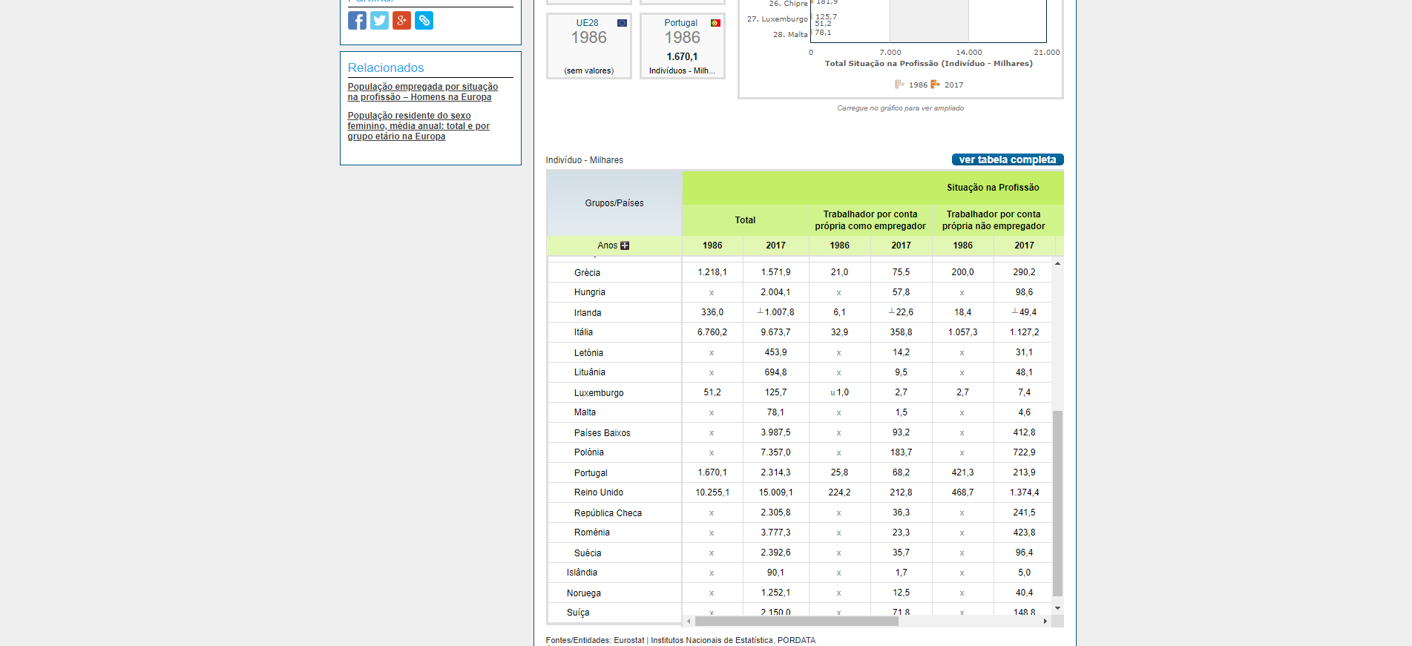
Task: Share on Google Plus
Action: tap(401, 21)
